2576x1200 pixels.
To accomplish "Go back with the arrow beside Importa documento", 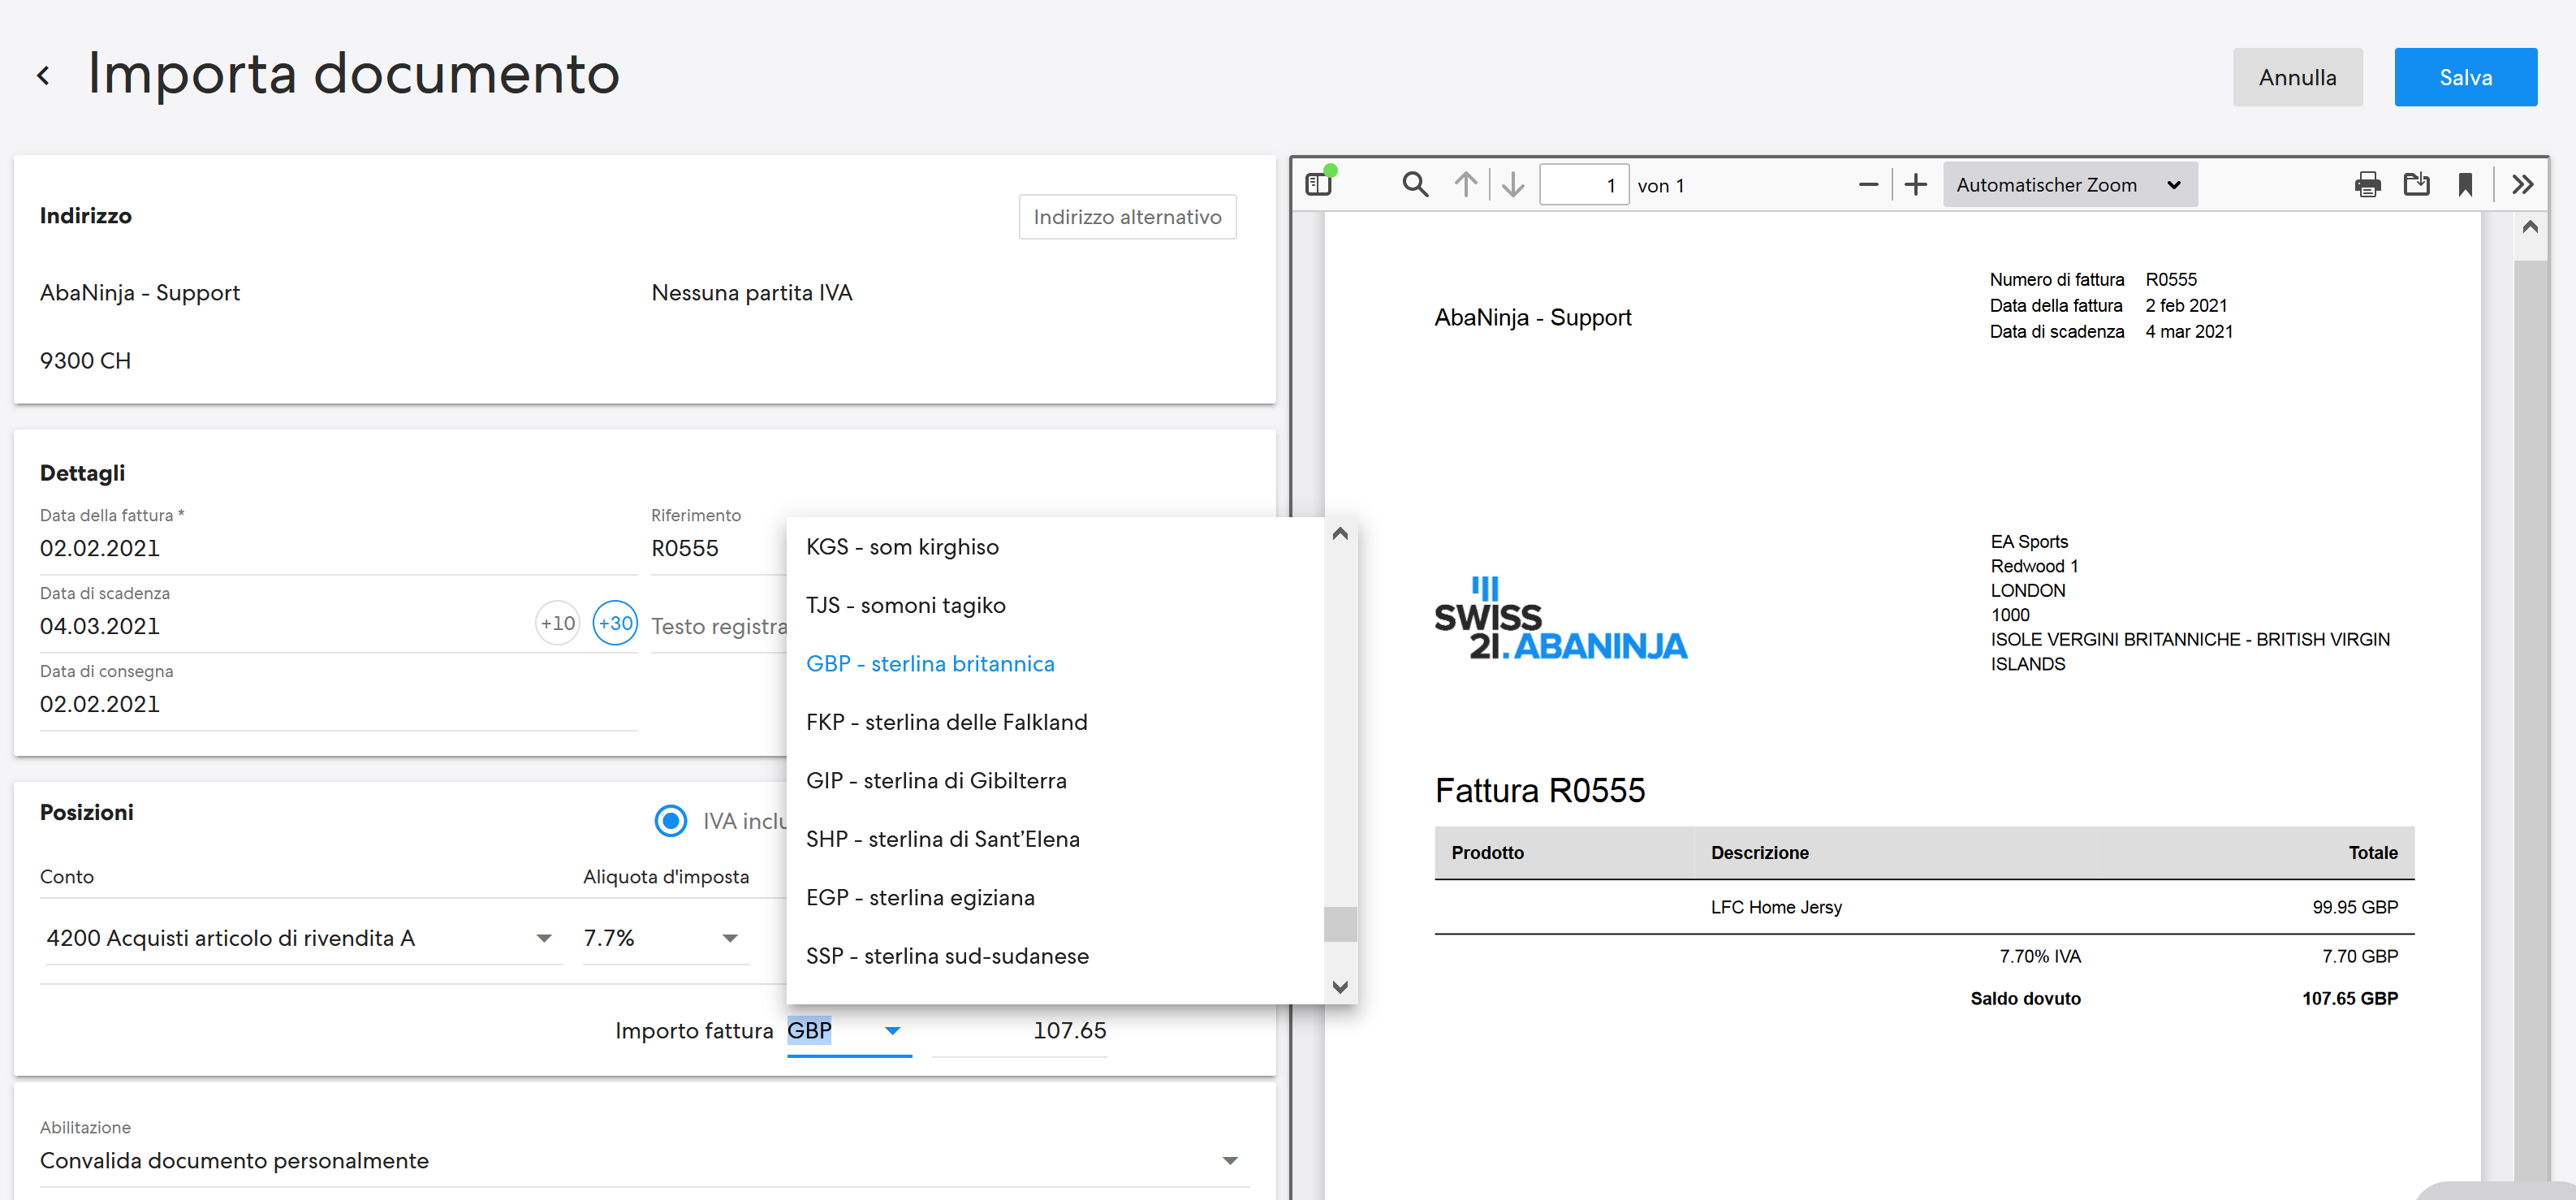I will pos(43,75).
